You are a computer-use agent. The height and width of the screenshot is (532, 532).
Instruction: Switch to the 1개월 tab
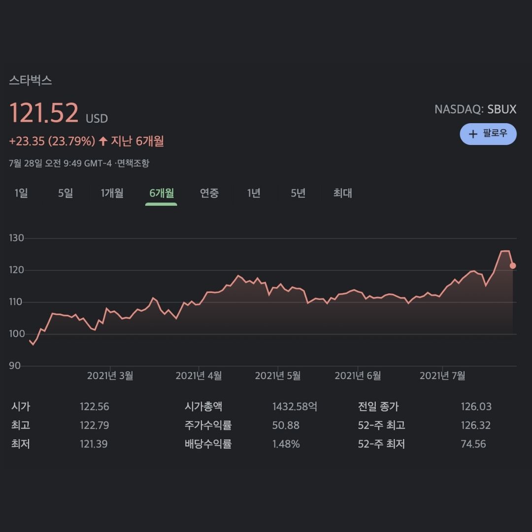(112, 193)
